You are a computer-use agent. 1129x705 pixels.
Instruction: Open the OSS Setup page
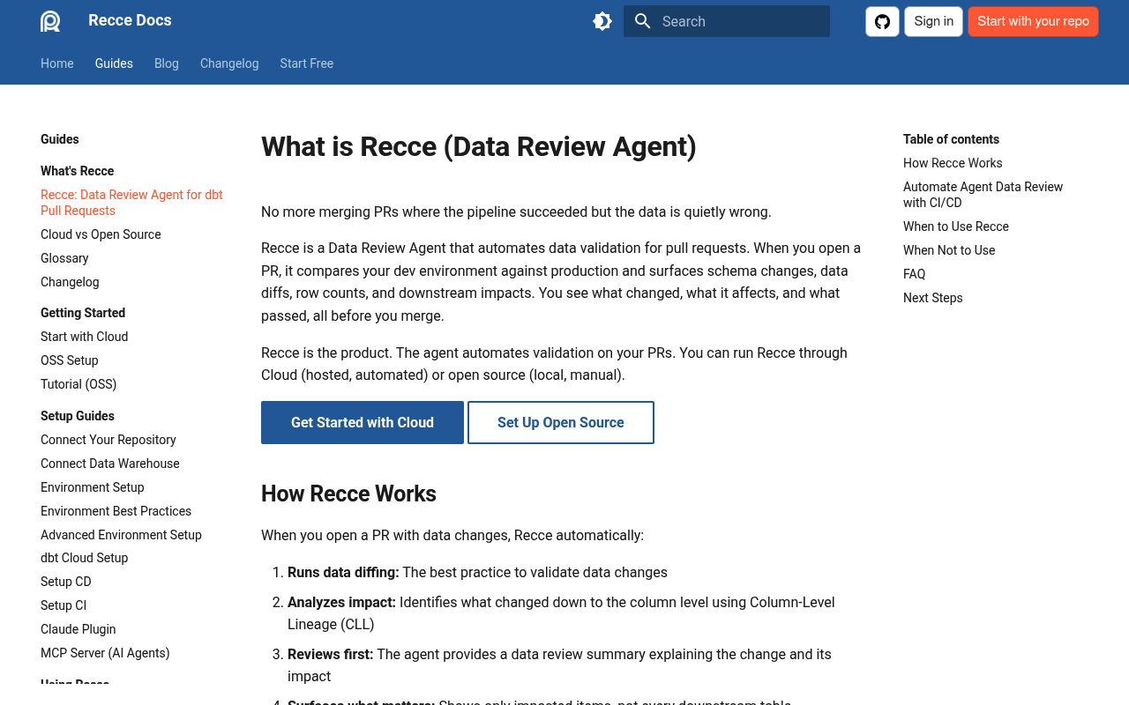[70, 360]
